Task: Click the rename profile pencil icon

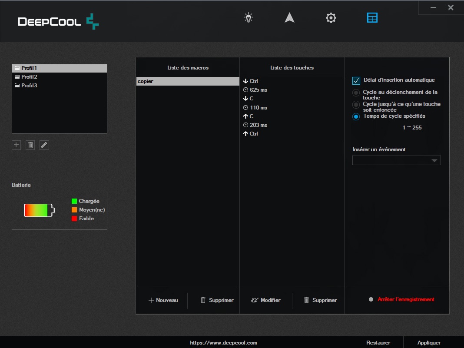Action: [x=44, y=145]
